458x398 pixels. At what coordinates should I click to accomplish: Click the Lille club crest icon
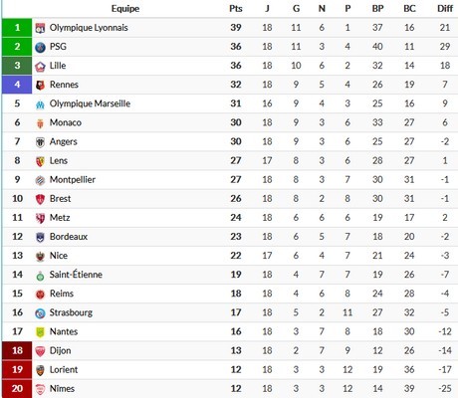40,67
